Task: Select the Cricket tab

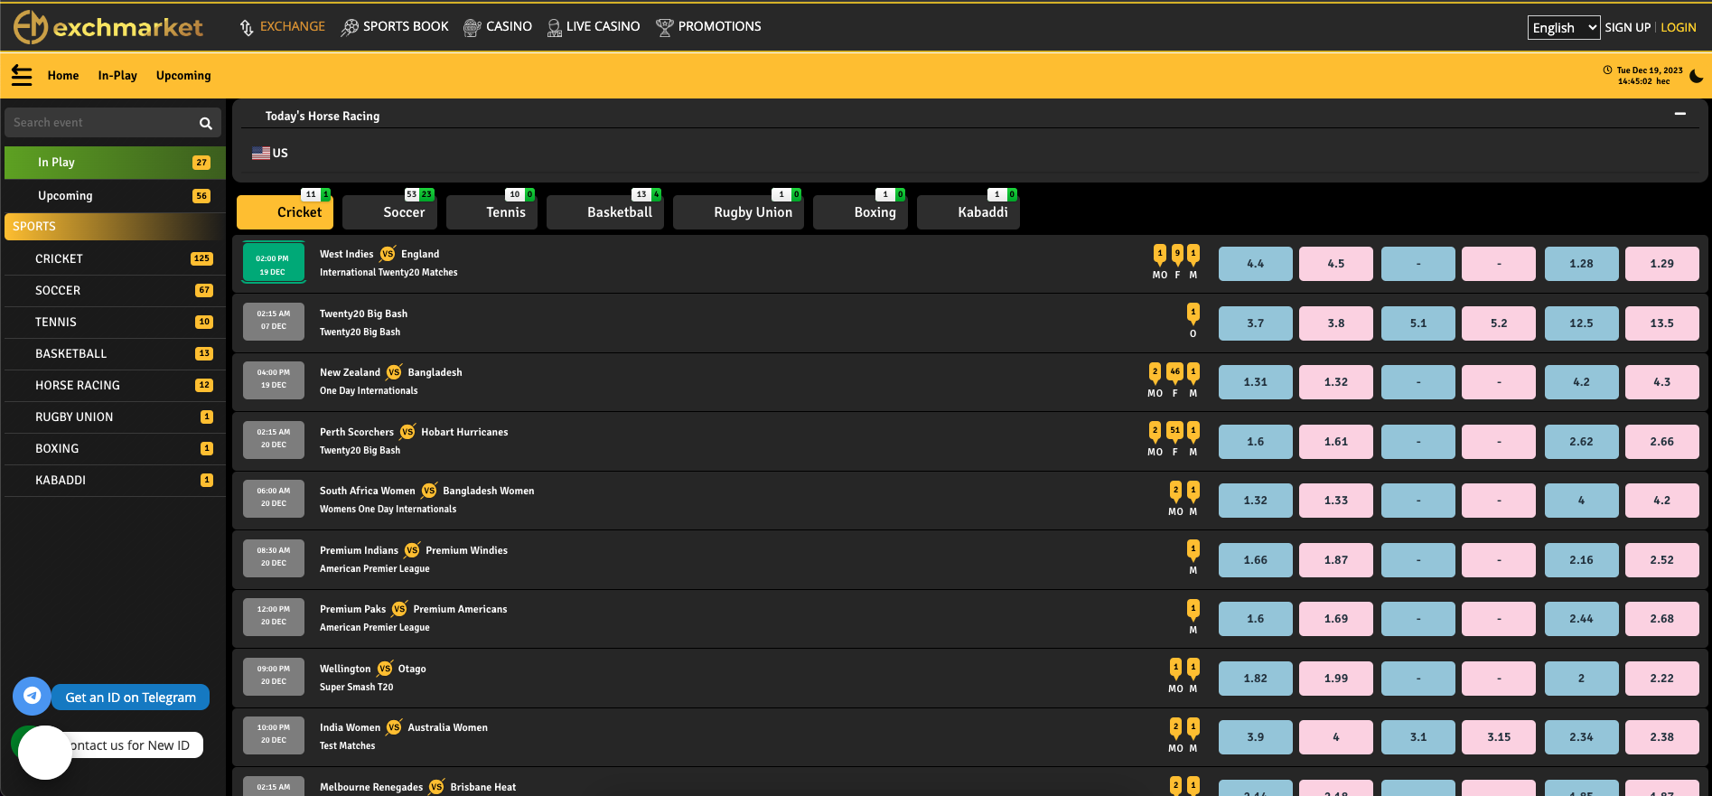Action: [x=285, y=212]
